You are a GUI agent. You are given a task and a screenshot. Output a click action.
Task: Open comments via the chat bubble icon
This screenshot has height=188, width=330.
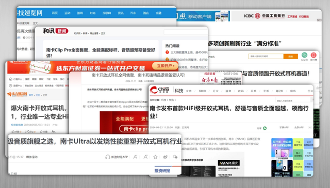[x=175, y=157]
